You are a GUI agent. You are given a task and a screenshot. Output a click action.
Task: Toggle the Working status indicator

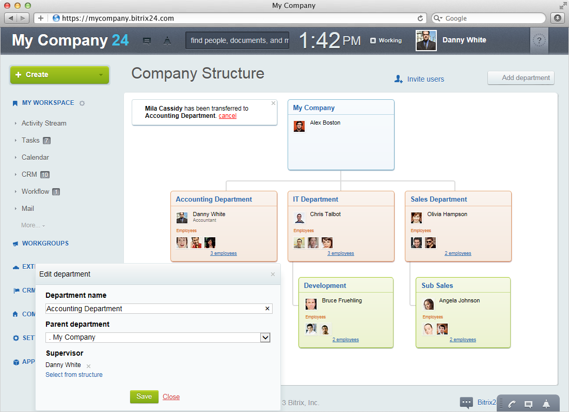385,40
